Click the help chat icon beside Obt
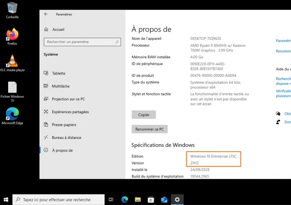The image size is (291, 205). click(x=278, y=114)
